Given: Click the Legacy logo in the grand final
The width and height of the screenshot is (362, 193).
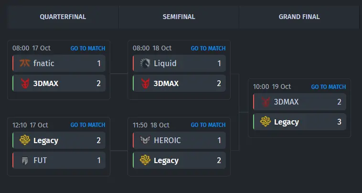Looking at the screenshot, I should [x=265, y=122].
